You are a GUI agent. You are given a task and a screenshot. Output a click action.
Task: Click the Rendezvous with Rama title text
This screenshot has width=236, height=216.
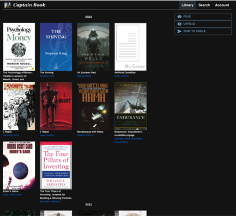pyautogui.click(x=90, y=132)
